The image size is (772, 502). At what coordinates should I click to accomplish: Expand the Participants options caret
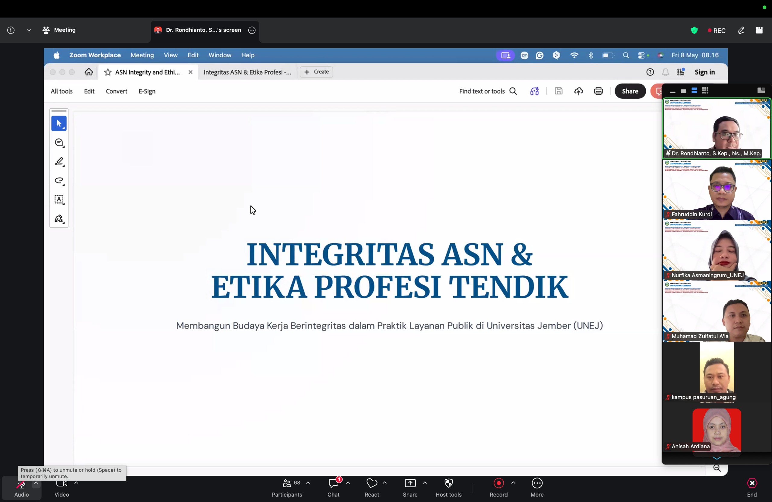point(308,483)
